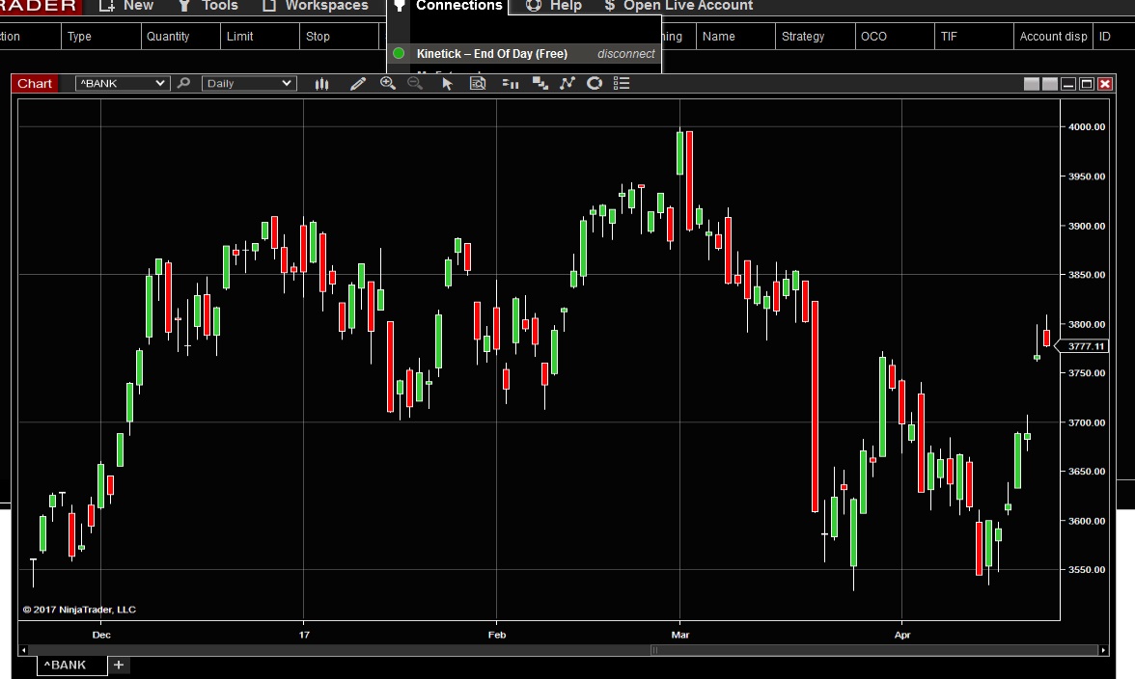Click the chart scrollbar left arrow

[24, 650]
